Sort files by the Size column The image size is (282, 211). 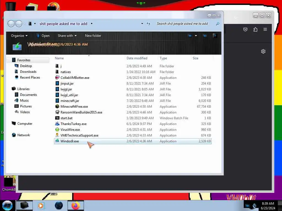(x=196, y=58)
